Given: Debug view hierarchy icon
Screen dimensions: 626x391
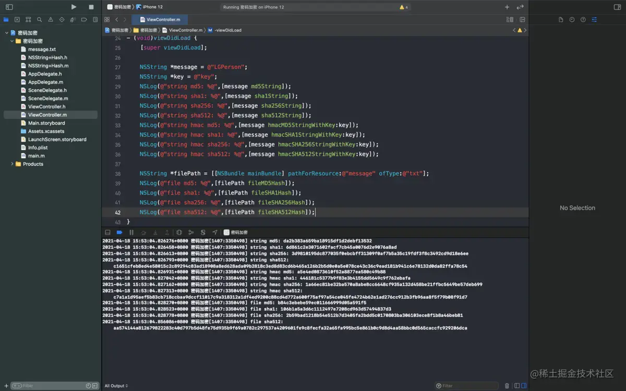Looking at the screenshot, I should (179, 232).
